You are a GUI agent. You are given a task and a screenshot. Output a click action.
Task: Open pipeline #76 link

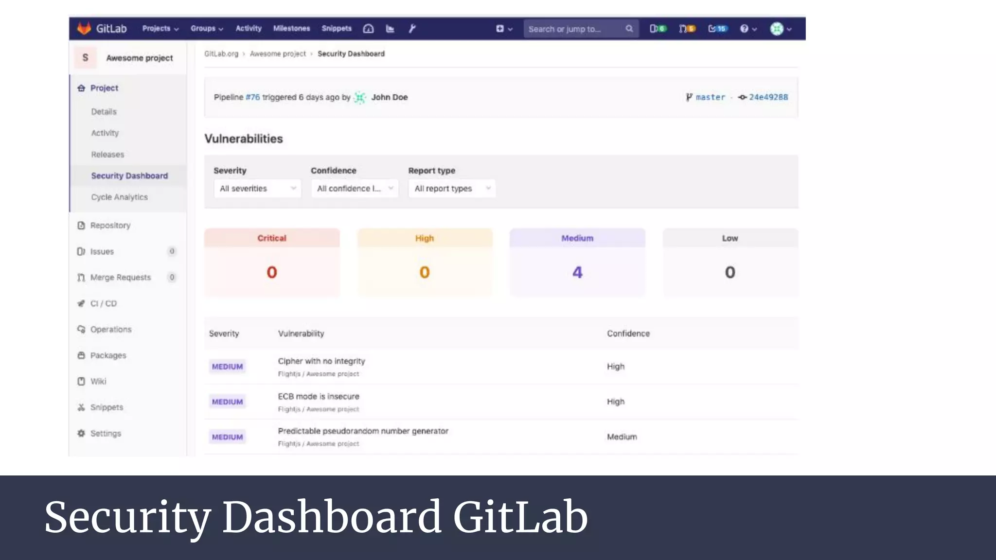click(x=252, y=97)
